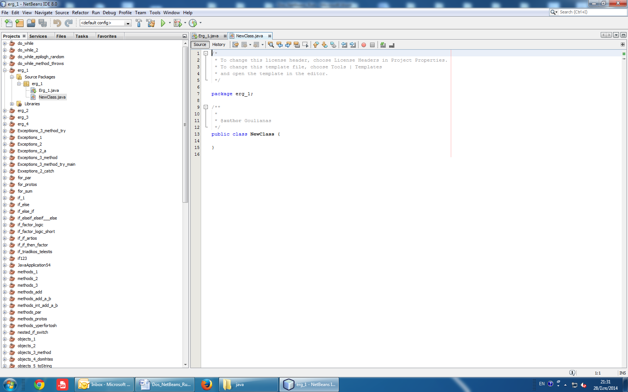Collapse the comment fold at line 1
Image resolution: width=628 pixels, height=392 pixels.
pyautogui.click(x=206, y=53)
